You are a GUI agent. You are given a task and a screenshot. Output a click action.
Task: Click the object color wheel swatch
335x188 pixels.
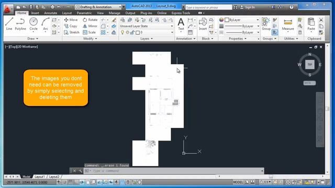pos(221,20)
